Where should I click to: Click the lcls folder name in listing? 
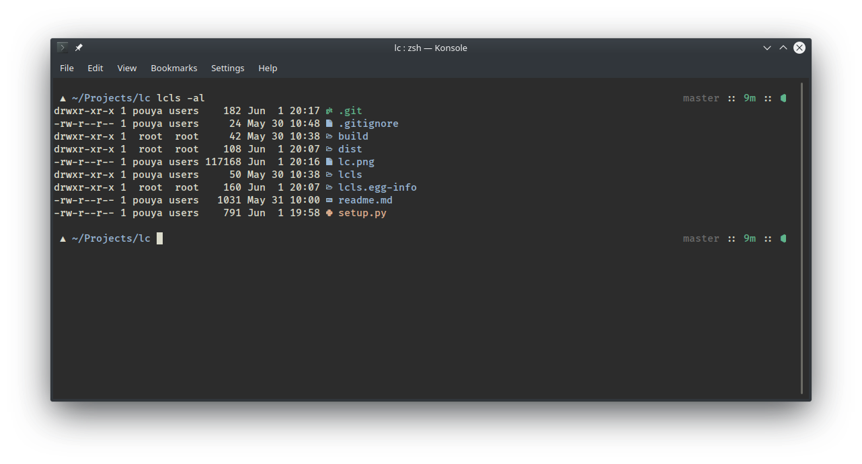(350, 175)
